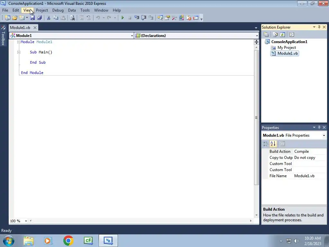This screenshot has width=329, height=247.
Task: Click the Copy toolbar icon
Action: pos(56,18)
